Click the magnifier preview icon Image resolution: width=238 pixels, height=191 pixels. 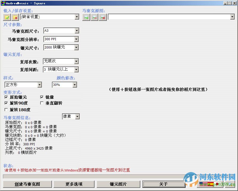pyautogui.click(x=229, y=184)
